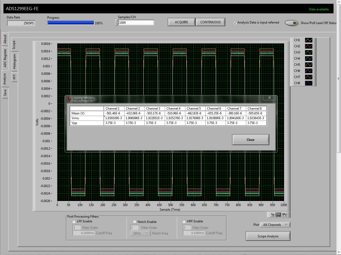Switch to the Histogram tab

pyautogui.click(x=14, y=61)
